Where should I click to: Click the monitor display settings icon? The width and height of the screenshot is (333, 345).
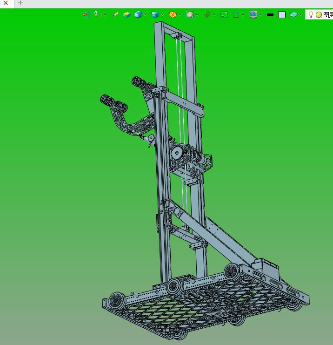tap(253, 15)
